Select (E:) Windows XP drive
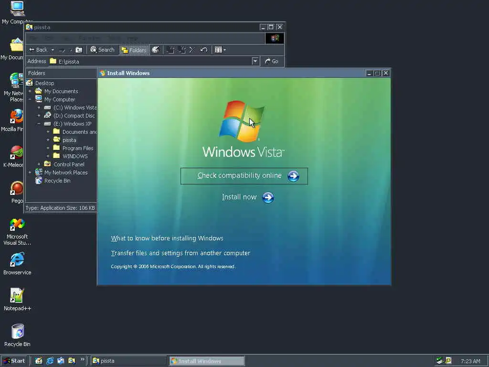 pos(73,124)
